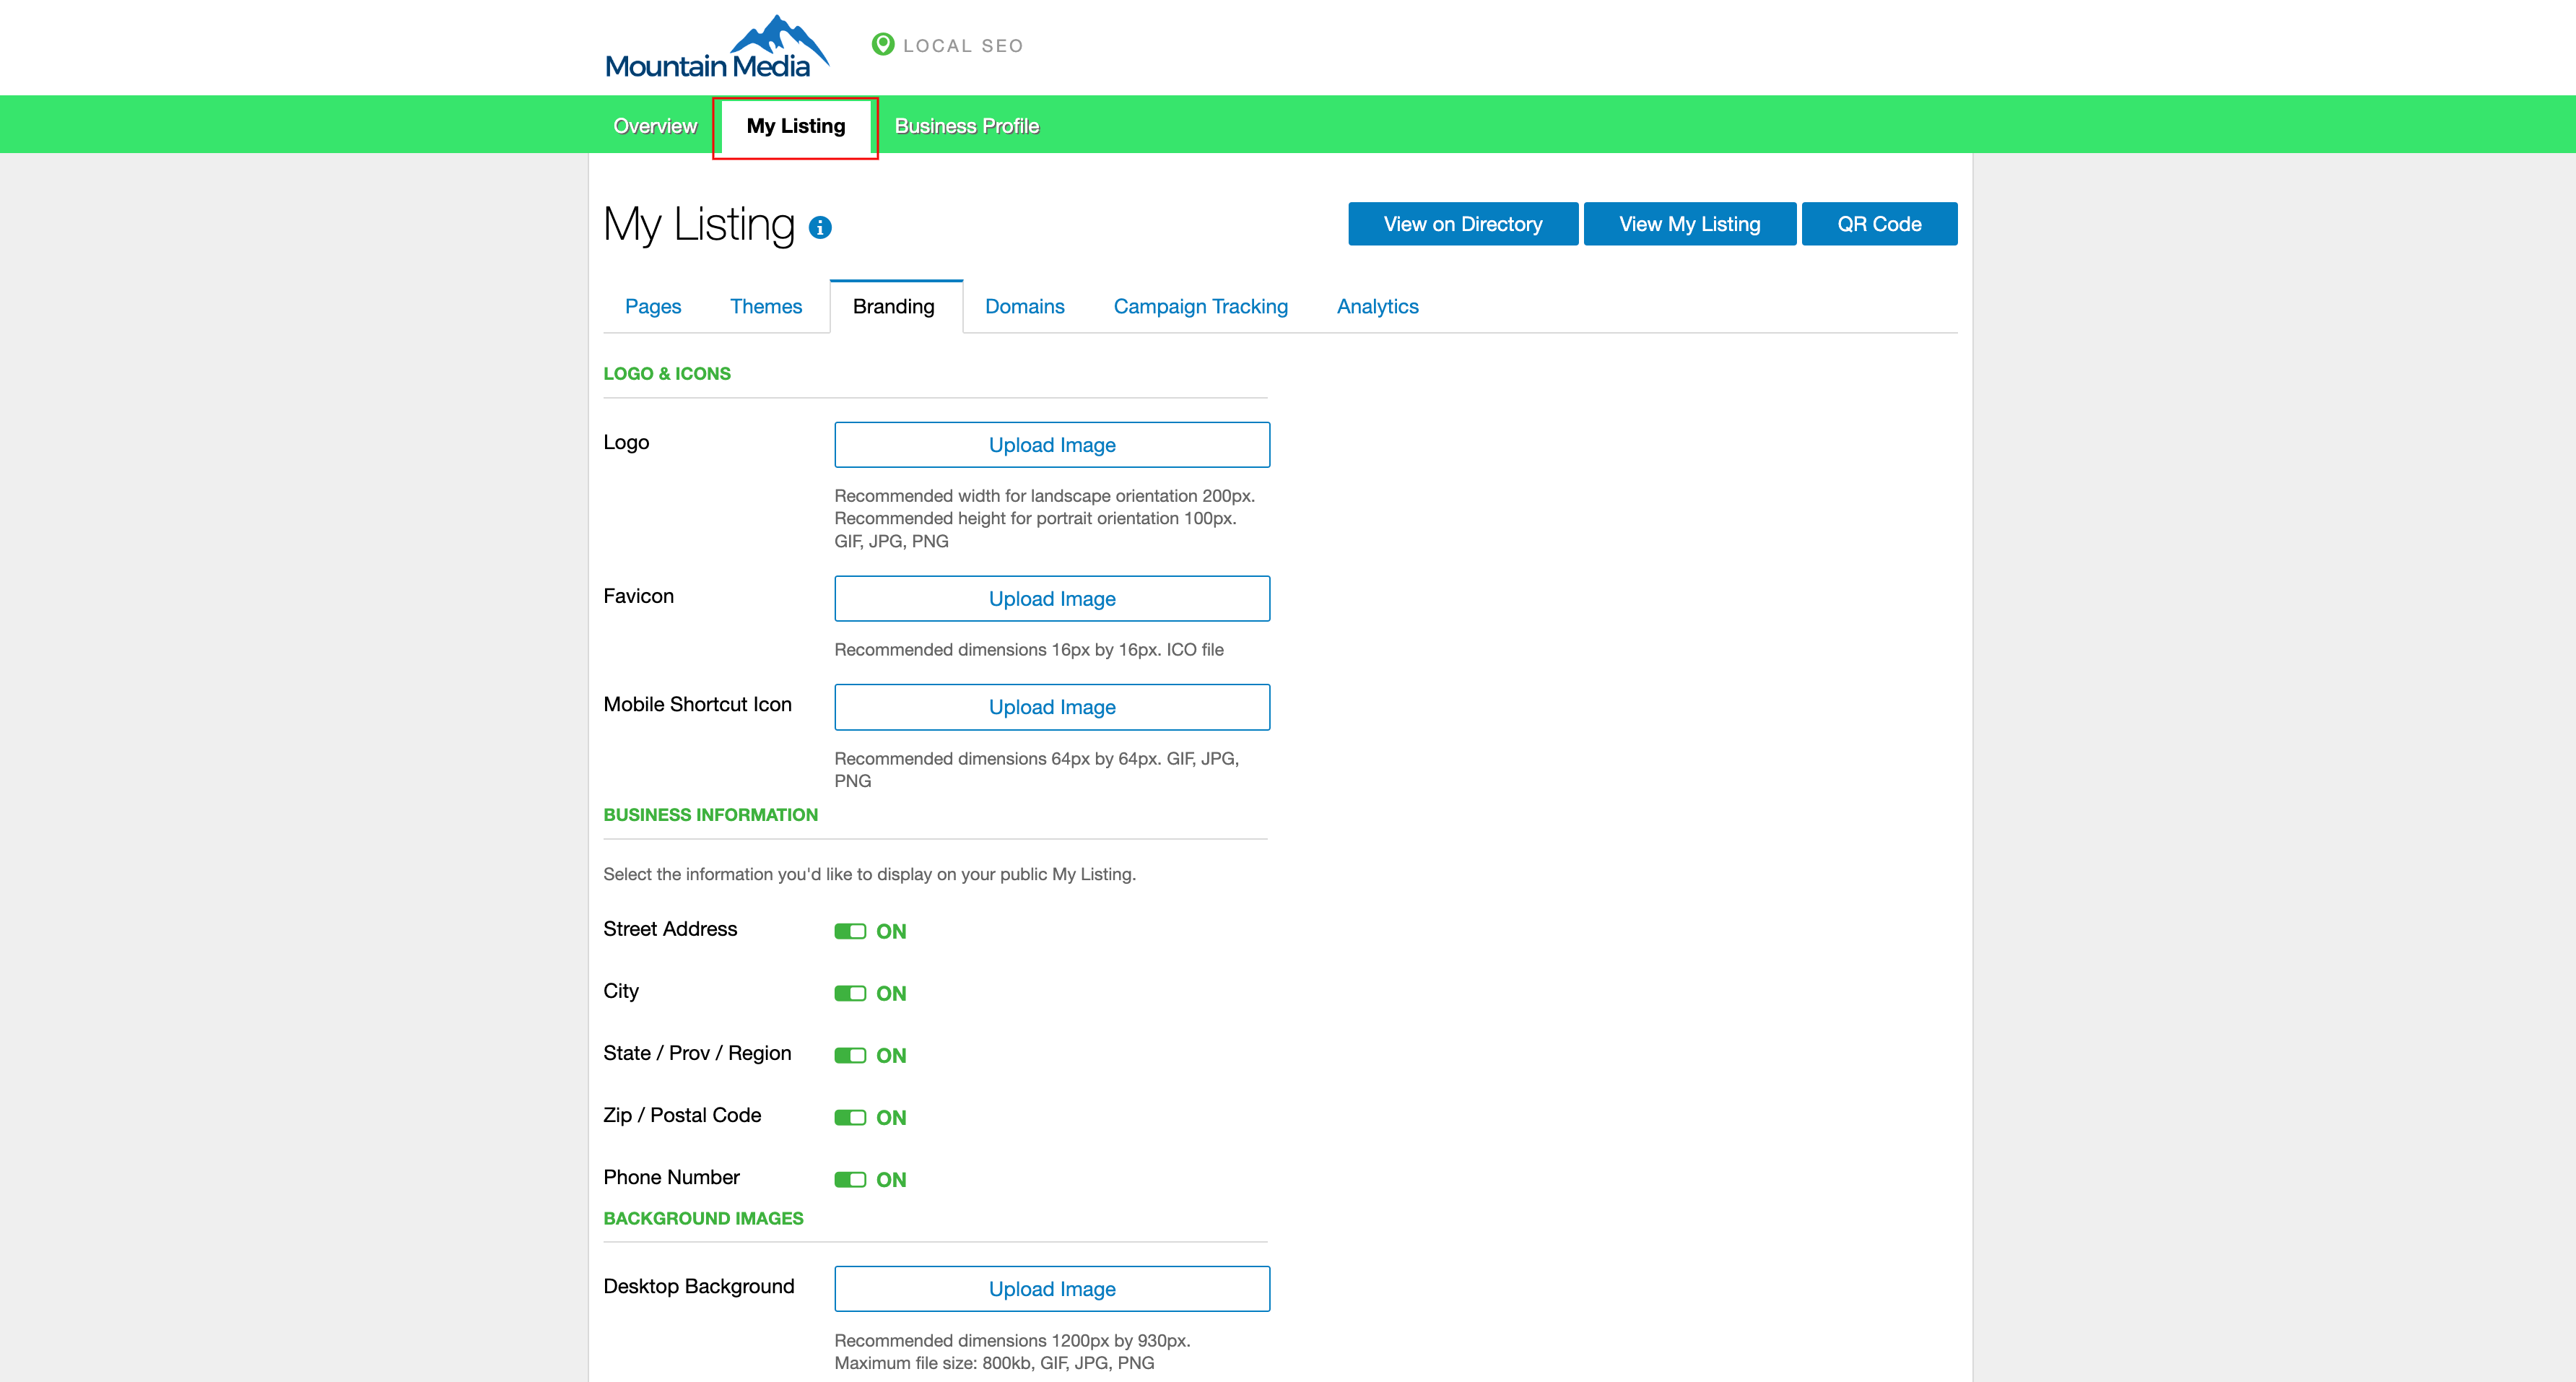Disable the City display toggle
Viewport: 2576px width, 1382px height.
pos(850,993)
